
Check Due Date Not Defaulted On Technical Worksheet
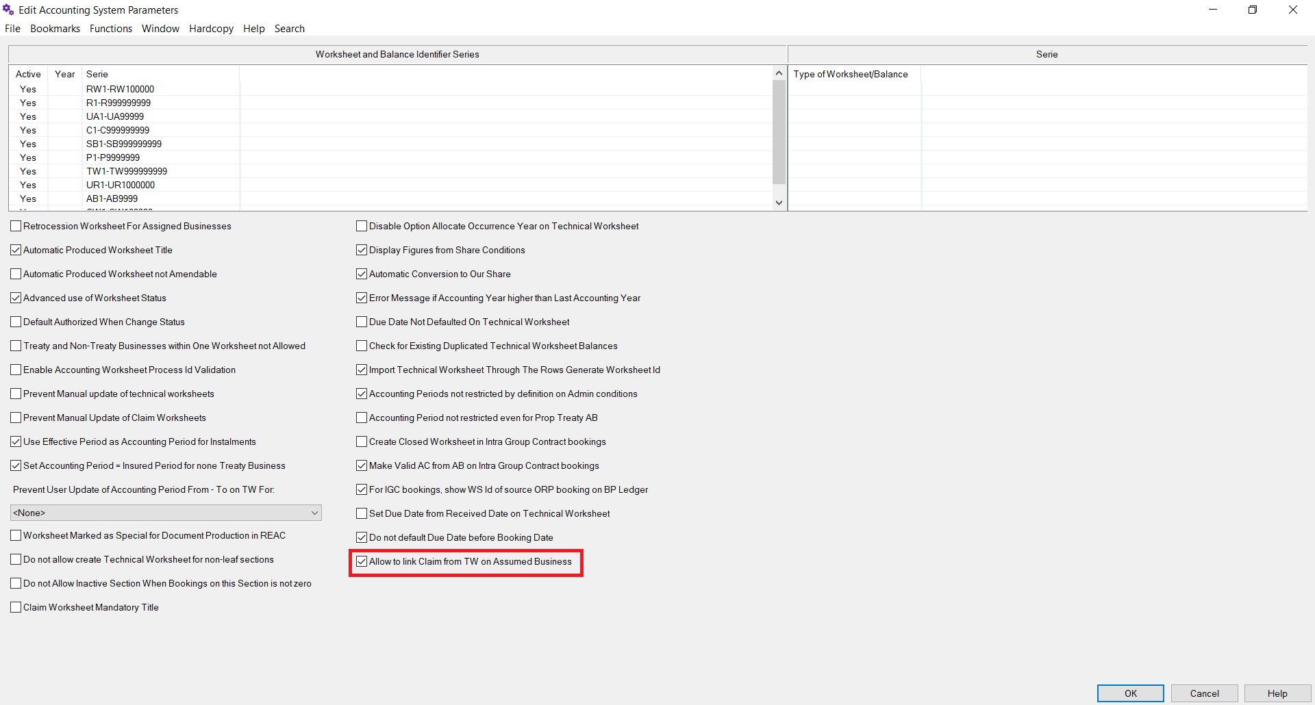[362, 321]
